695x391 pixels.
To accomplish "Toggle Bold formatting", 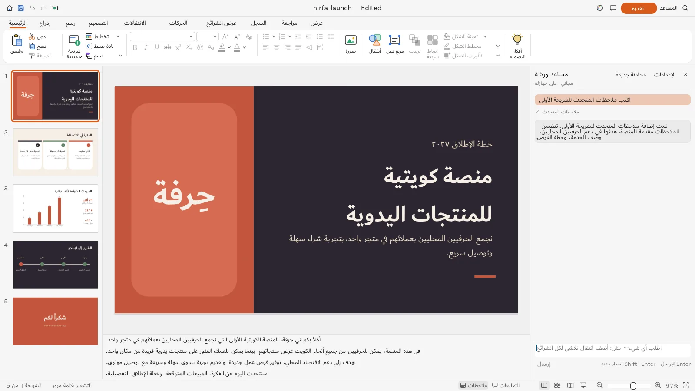I will [135, 47].
